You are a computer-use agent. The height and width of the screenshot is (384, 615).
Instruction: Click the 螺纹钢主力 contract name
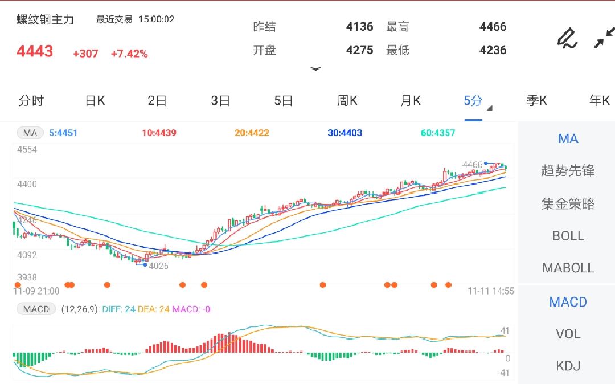(x=45, y=19)
